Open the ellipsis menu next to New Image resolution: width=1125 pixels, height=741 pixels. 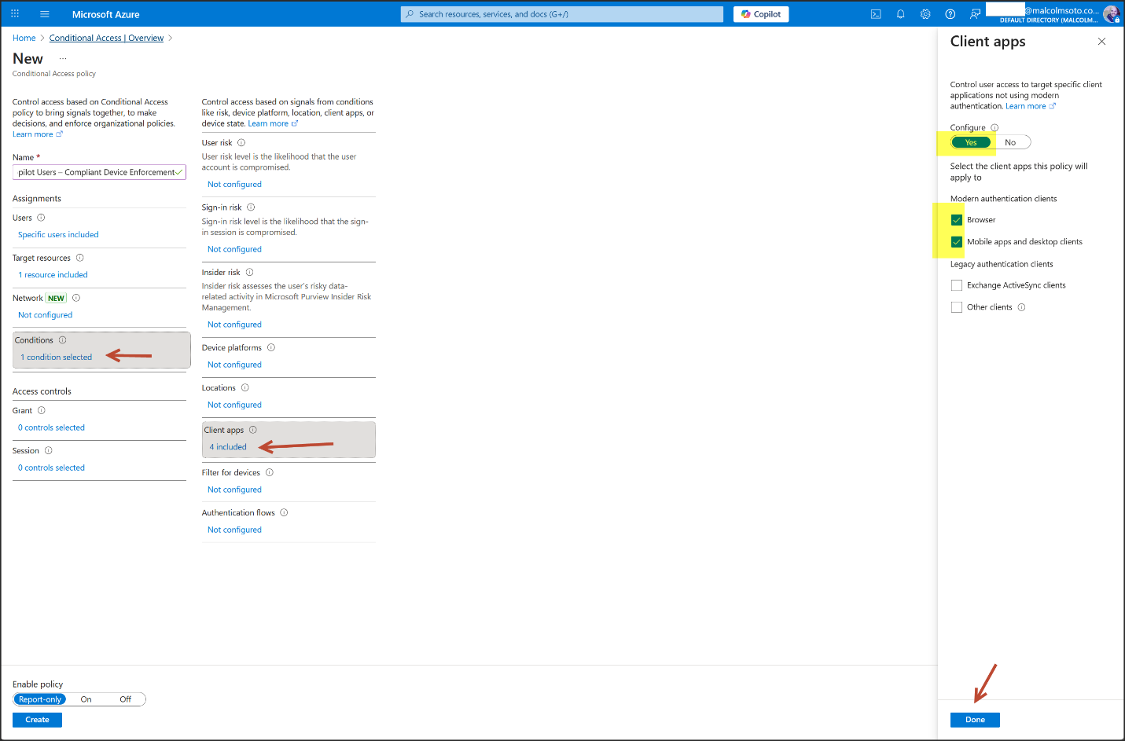[63, 59]
